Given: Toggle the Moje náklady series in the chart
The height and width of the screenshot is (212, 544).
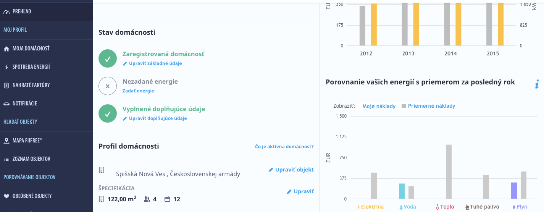Looking at the screenshot, I should (379, 106).
